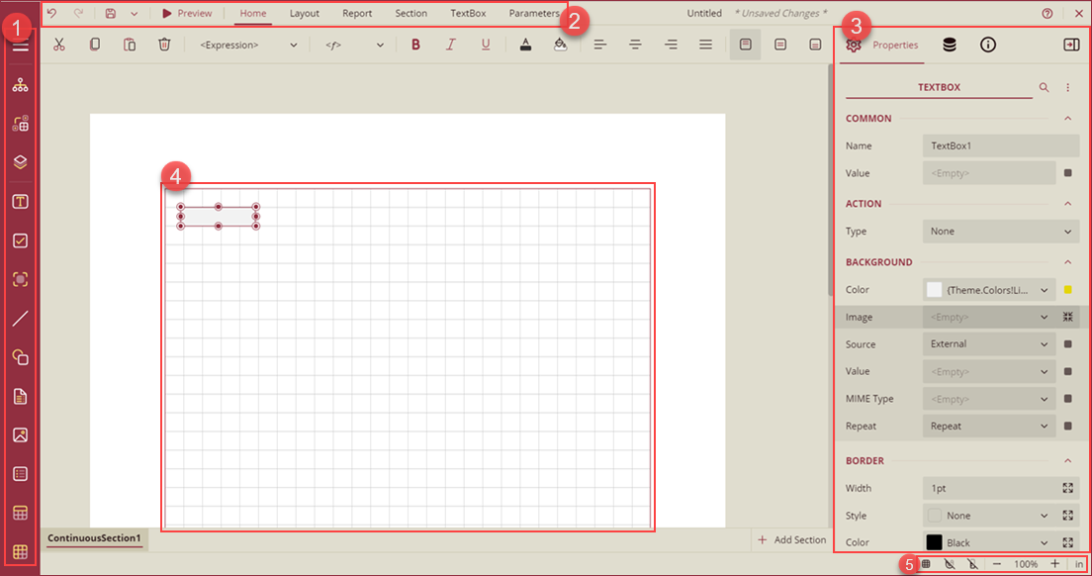Switch to the Layout tab
Viewport: 1092px width, 576px height.
click(x=305, y=13)
